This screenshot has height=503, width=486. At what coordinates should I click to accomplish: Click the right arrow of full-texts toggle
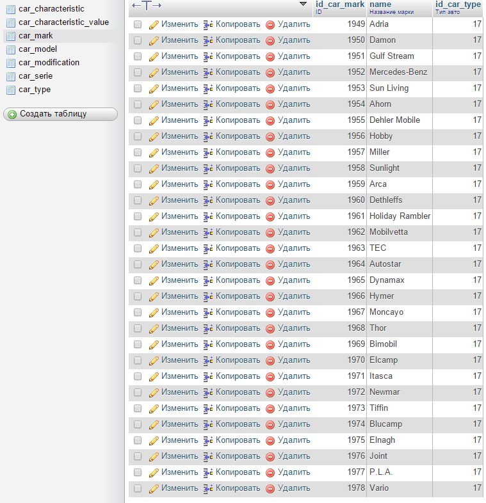tap(157, 5)
